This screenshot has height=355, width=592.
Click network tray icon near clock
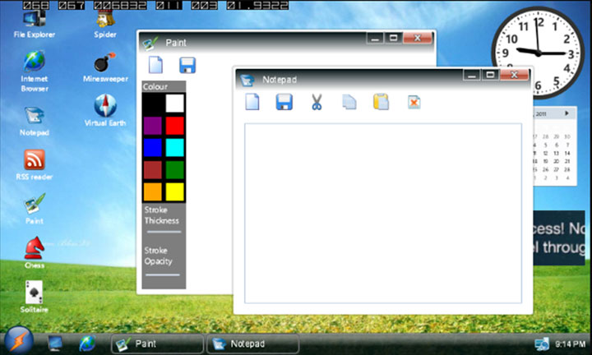pyautogui.click(x=542, y=343)
